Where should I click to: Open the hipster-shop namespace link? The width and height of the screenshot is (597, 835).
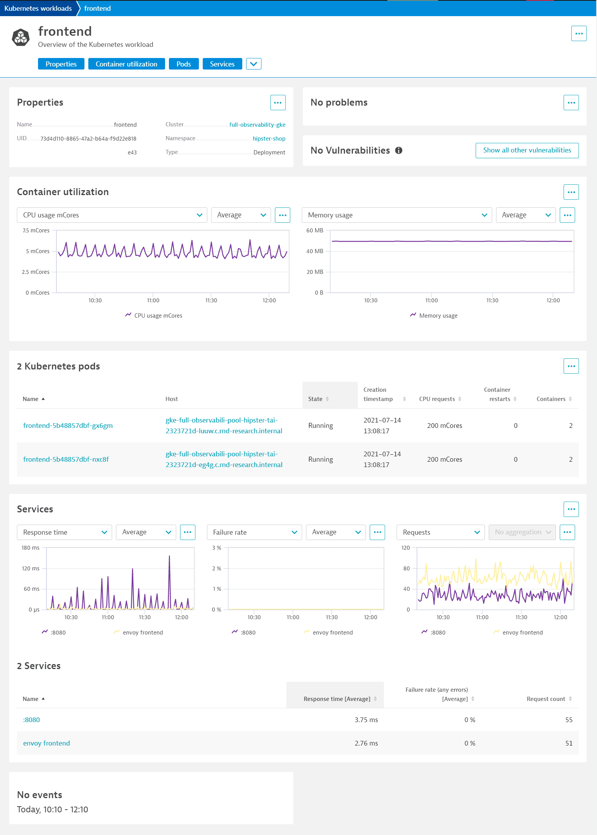click(269, 139)
